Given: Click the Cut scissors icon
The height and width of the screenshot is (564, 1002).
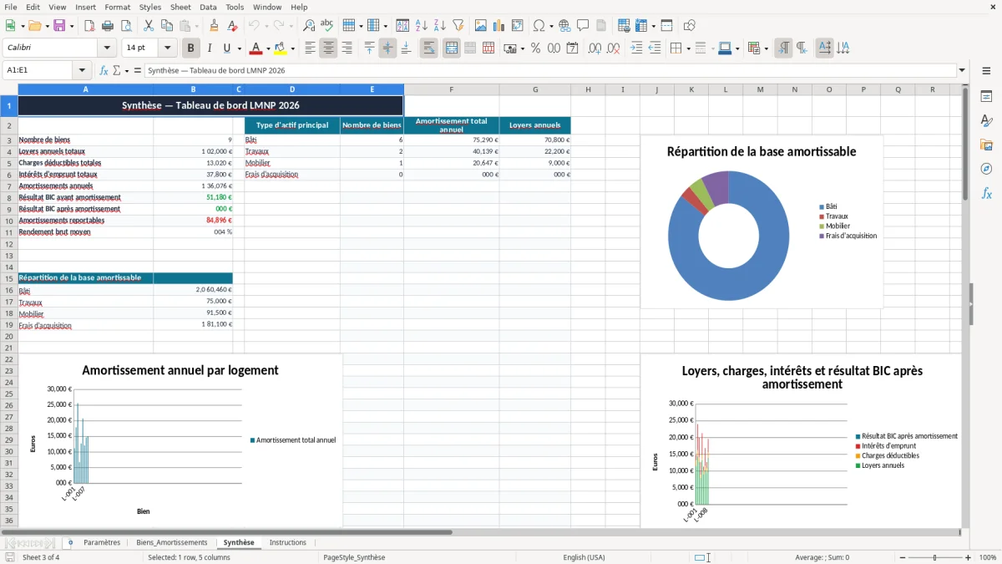Looking at the screenshot, I should [148, 26].
